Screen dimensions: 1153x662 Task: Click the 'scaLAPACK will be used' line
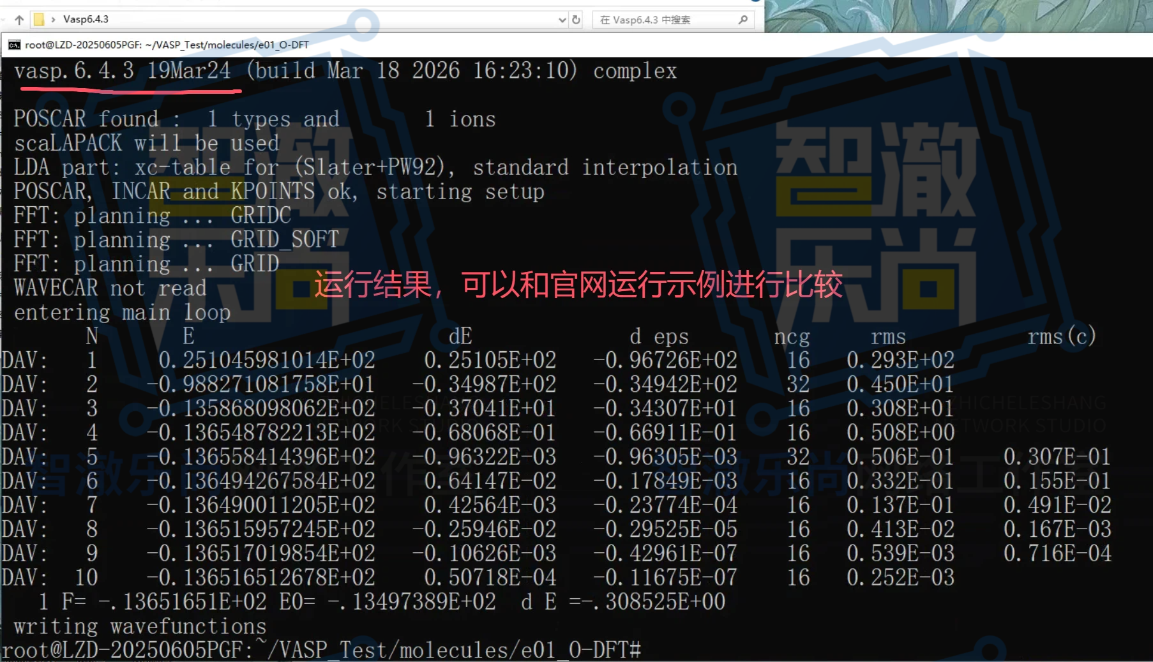[x=147, y=144]
